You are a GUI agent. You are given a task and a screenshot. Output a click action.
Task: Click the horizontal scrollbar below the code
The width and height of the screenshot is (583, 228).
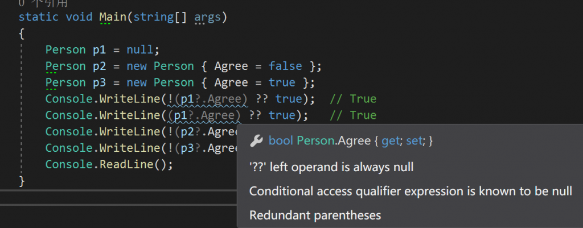point(114,198)
